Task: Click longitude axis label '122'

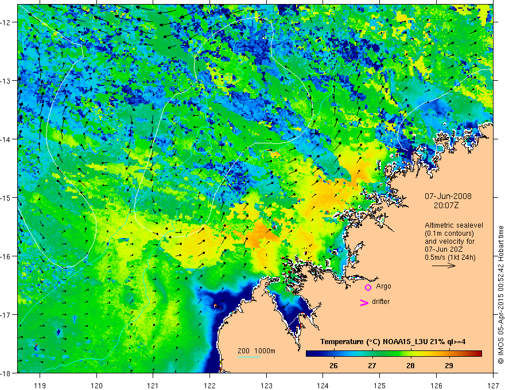Action: (x=209, y=385)
